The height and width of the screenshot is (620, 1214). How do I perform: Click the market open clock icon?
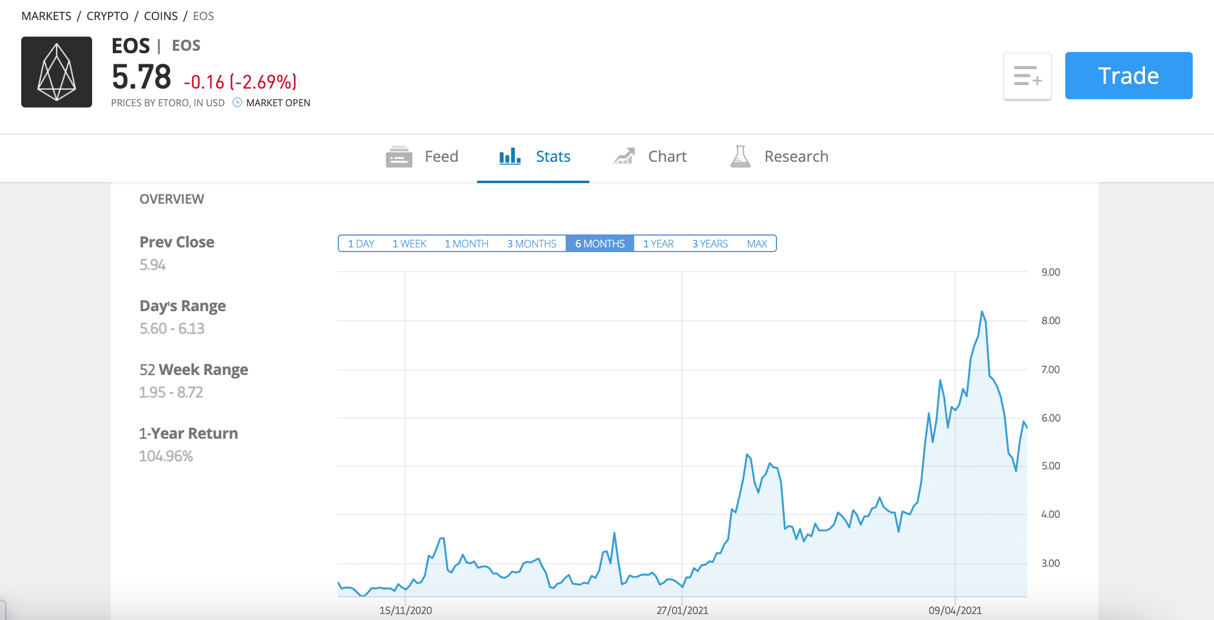pyautogui.click(x=237, y=102)
